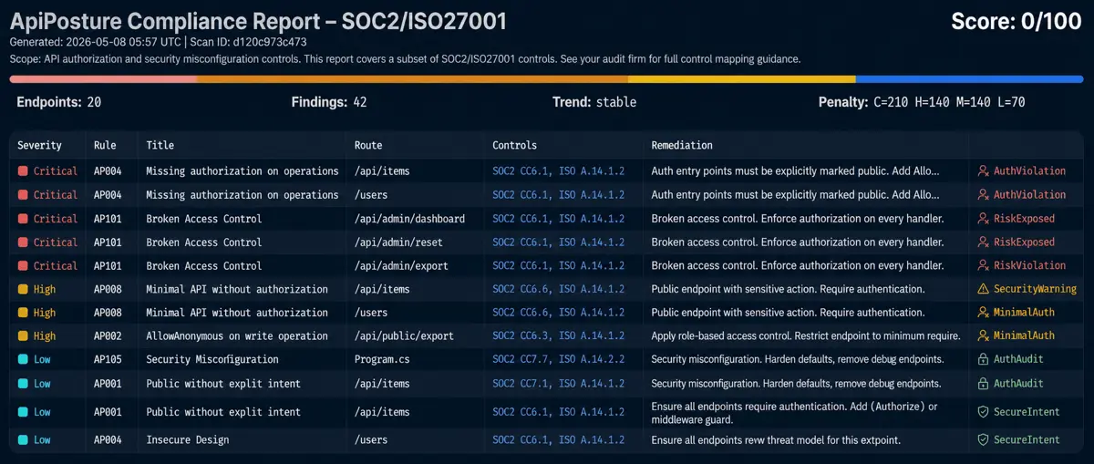Click the Score: 0/100 value
The height and width of the screenshot is (464, 1094).
coord(1017,22)
